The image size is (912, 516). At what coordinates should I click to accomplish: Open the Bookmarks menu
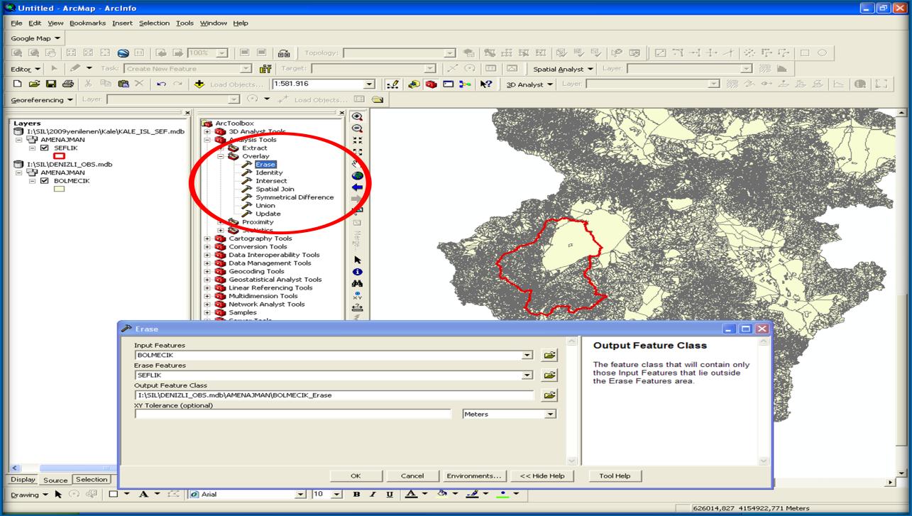click(x=87, y=23)
